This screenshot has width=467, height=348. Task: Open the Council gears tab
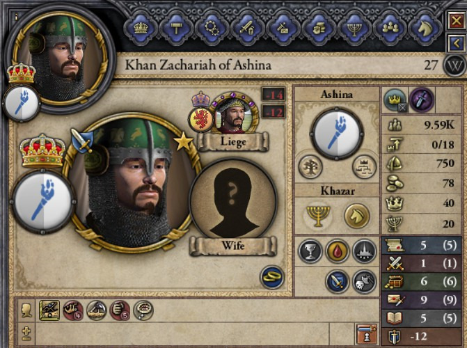212,29
